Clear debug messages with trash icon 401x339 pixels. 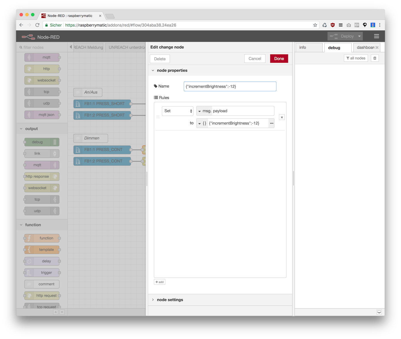pyautogui.click(x=375, y=58)
